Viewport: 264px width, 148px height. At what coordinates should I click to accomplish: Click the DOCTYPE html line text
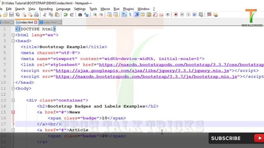click(35, 29)
